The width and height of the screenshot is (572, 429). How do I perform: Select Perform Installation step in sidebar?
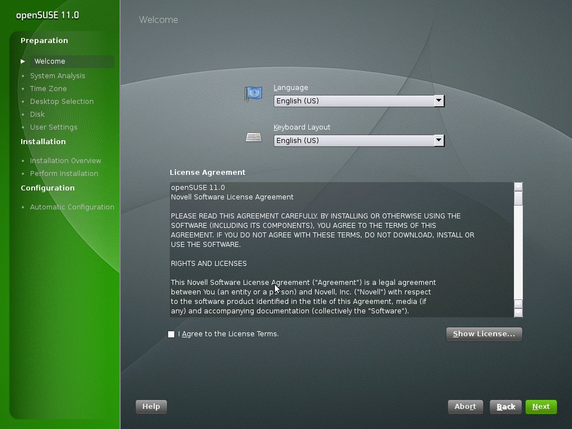coord(64,174)
